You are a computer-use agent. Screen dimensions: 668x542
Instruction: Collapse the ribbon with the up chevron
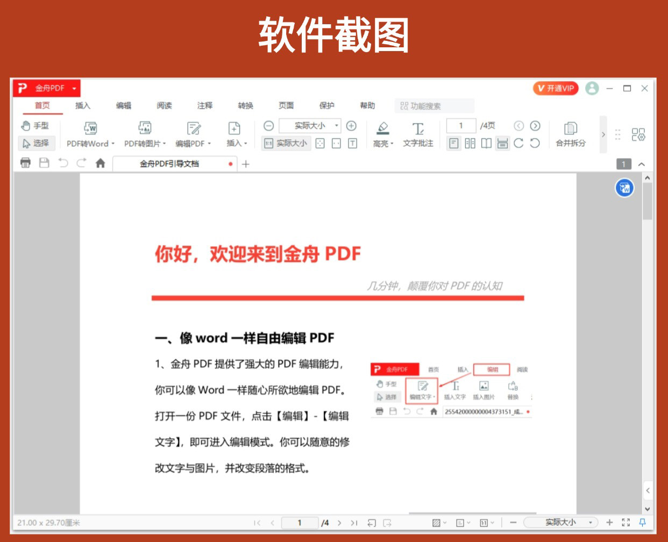pos(642,164)
